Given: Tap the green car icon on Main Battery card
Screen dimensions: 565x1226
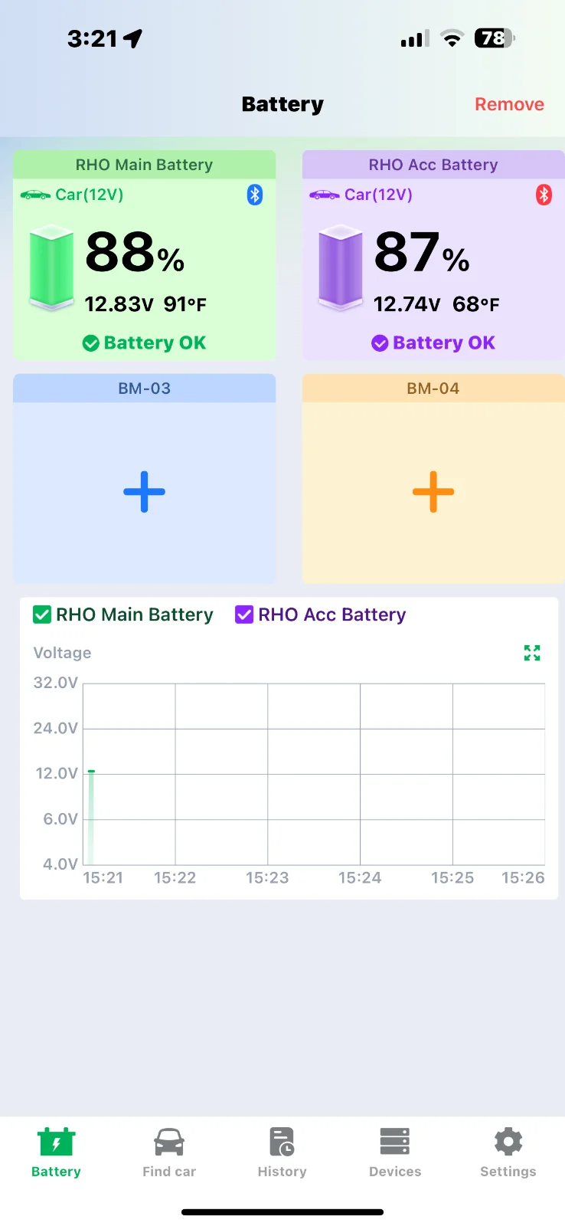Looking at the screenshot, I should click(x=35, y=195).
